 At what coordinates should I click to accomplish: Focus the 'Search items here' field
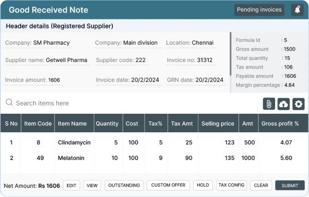pyautogui.click(x=43, y=103)
